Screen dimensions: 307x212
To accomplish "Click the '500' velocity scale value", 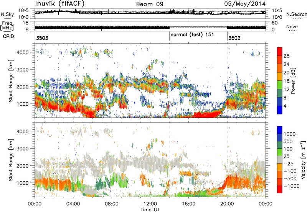I will 288,142.
